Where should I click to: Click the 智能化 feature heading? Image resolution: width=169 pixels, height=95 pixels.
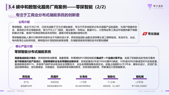point(111,77)
